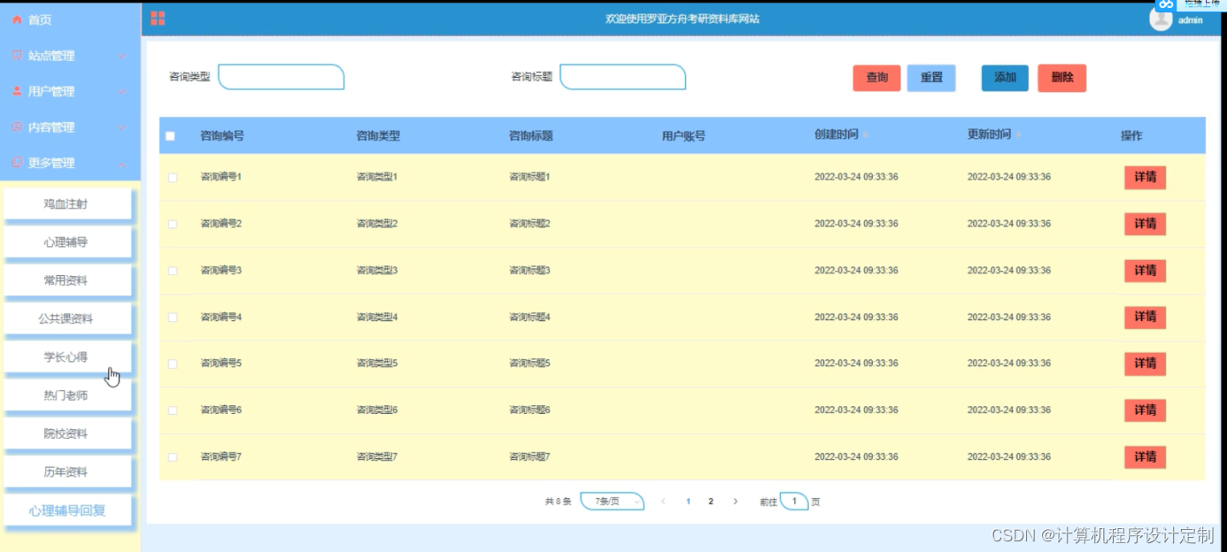1227x552 pixels.
Task: Open 详情 for 咨询编号3
Action: (1145, 271)
